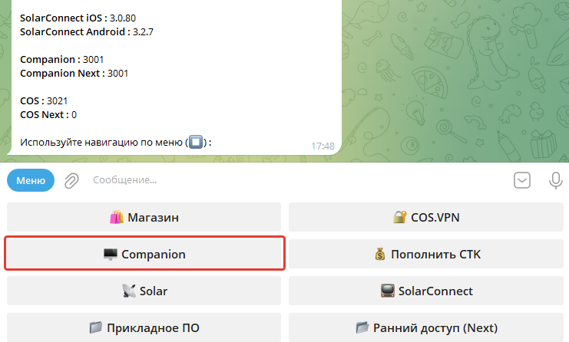Choose Ранний доступ (Next) button

pos(426,327)
